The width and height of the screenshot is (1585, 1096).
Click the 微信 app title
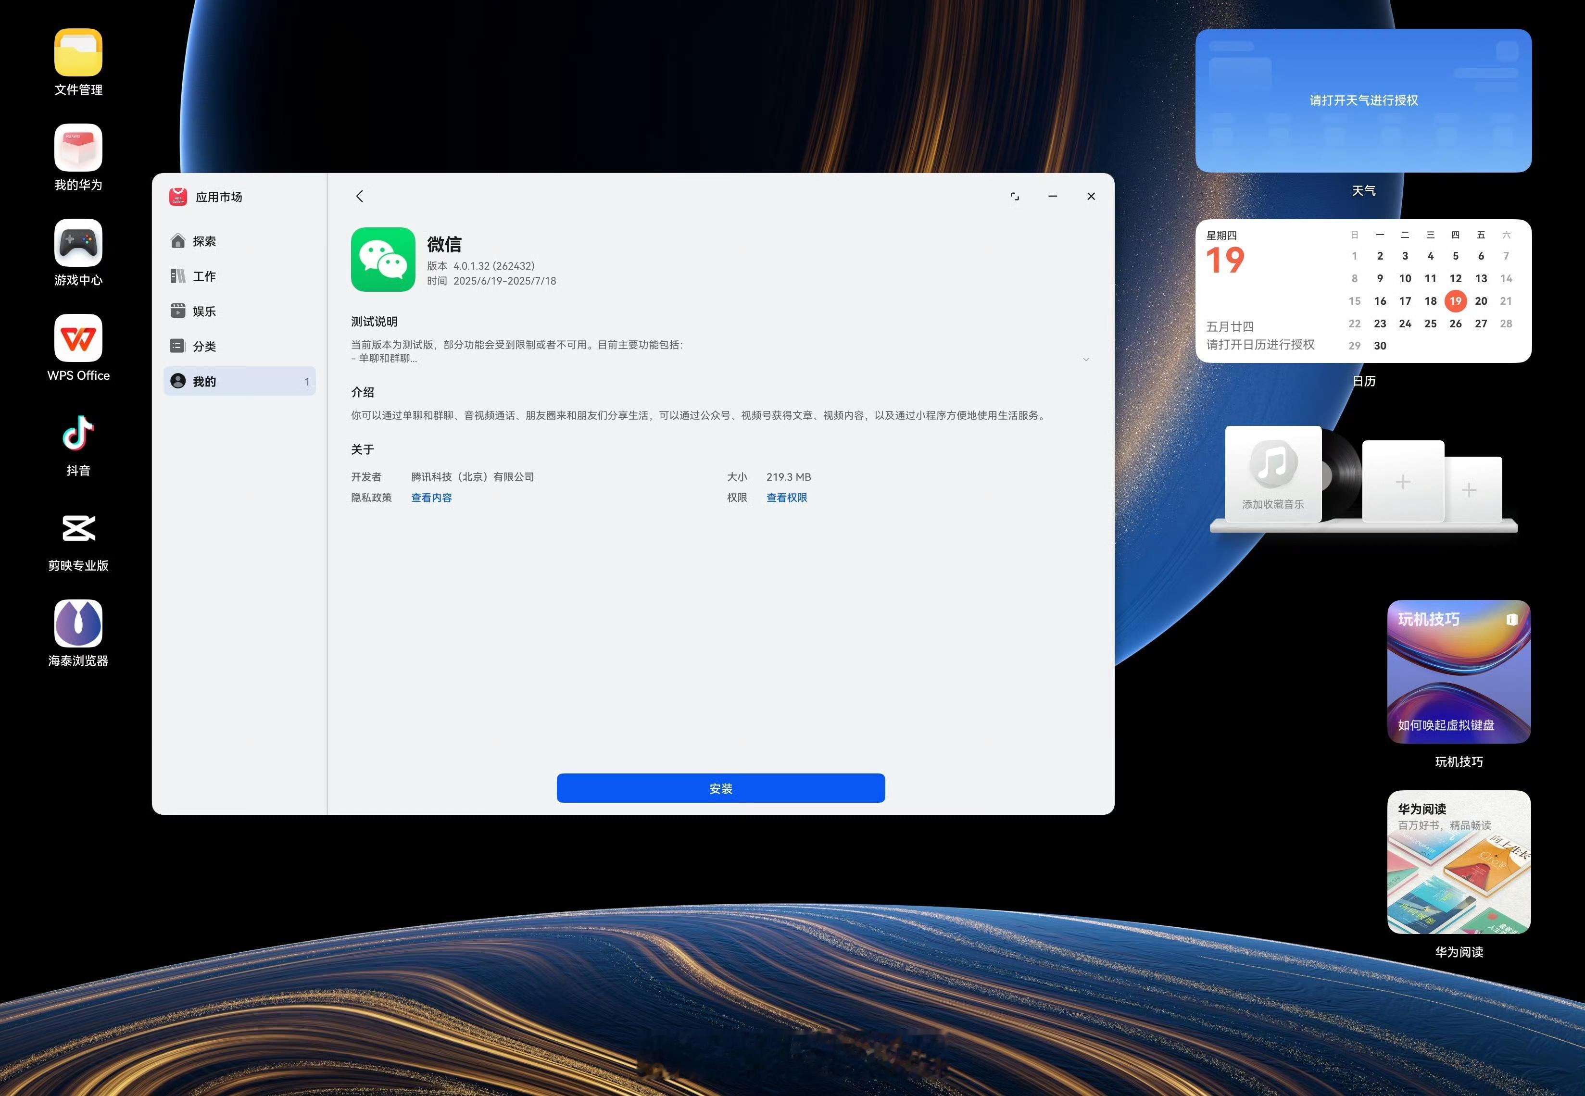tap(444, 245)
